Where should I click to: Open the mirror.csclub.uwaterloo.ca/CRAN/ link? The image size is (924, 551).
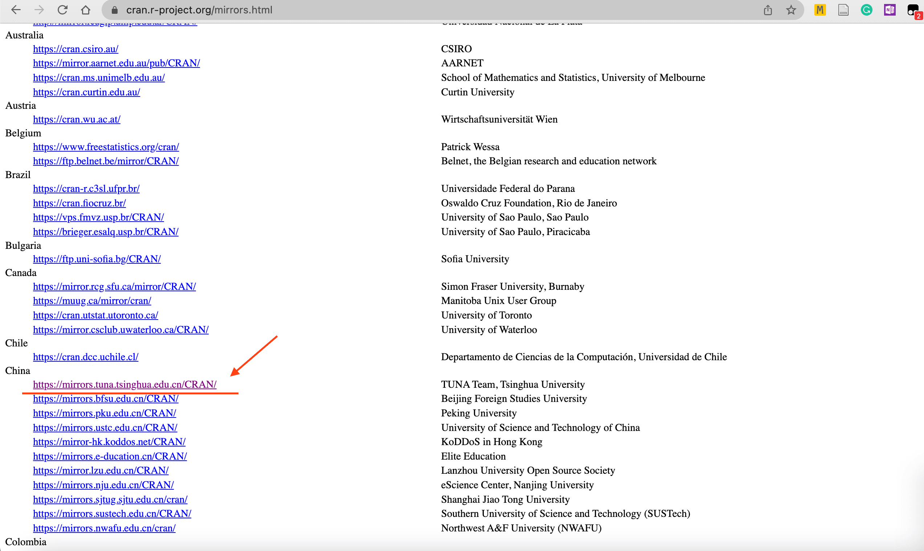[x=121, y=330]
